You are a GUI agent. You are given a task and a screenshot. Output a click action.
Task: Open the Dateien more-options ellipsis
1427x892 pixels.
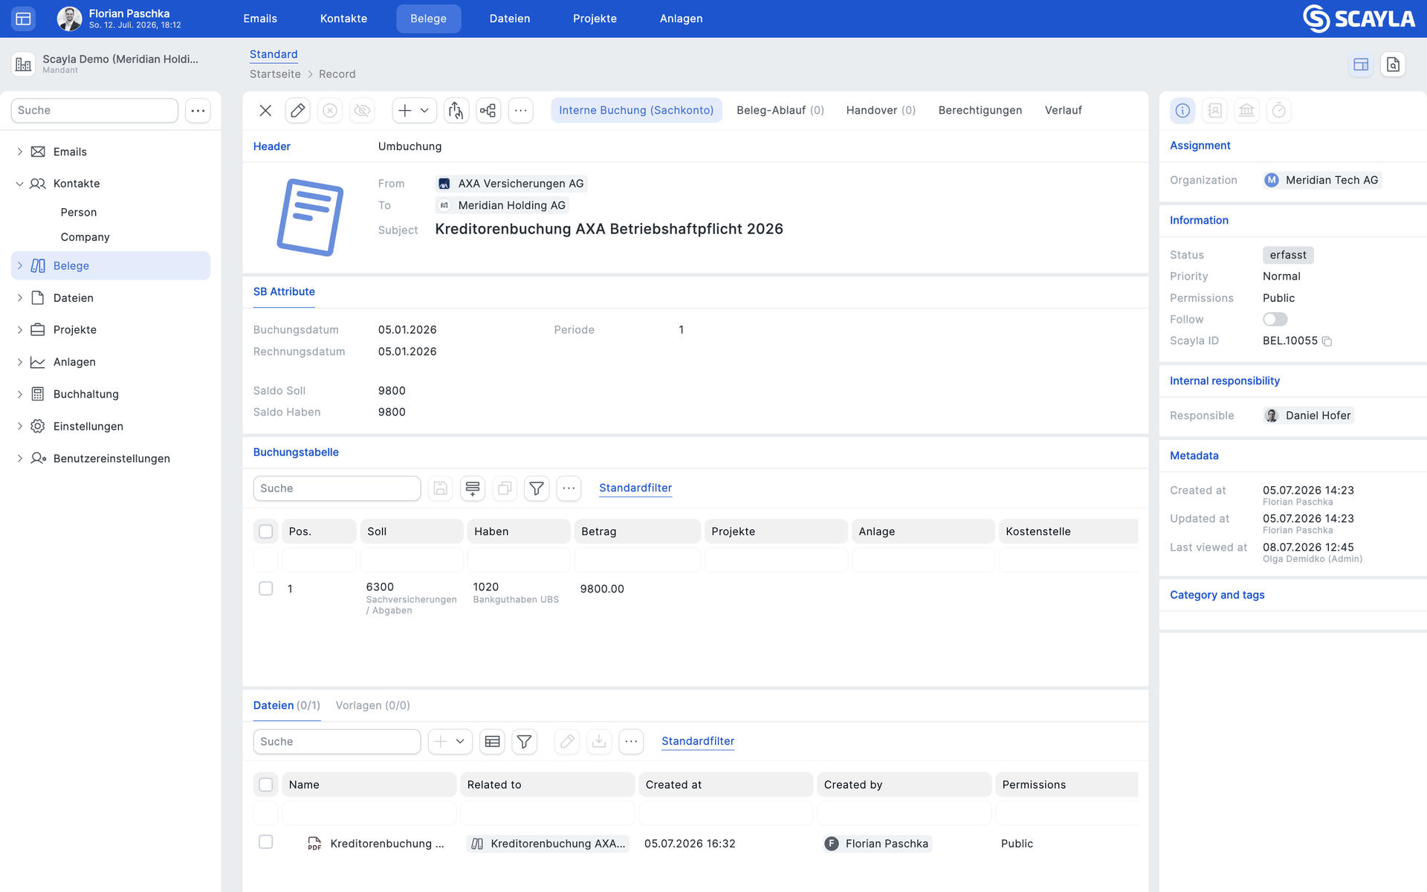coord(631,742)
